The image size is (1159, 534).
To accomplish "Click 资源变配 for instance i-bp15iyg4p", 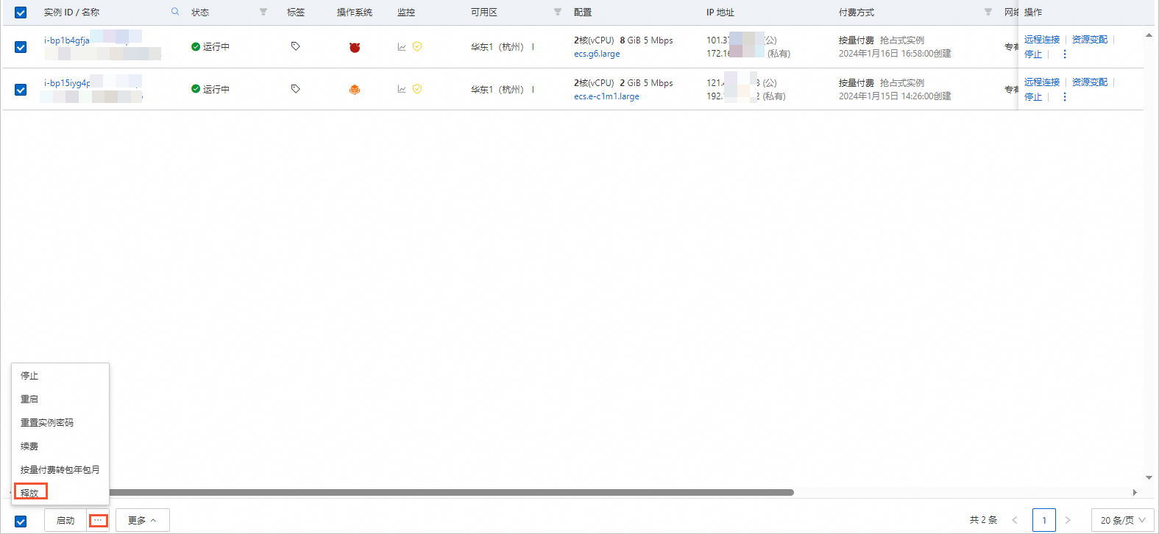I will (1090, 82).
